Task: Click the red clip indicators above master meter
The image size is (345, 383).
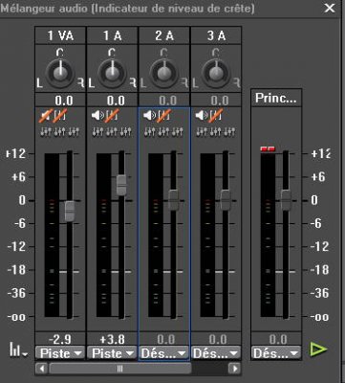Action: point(268,148)
